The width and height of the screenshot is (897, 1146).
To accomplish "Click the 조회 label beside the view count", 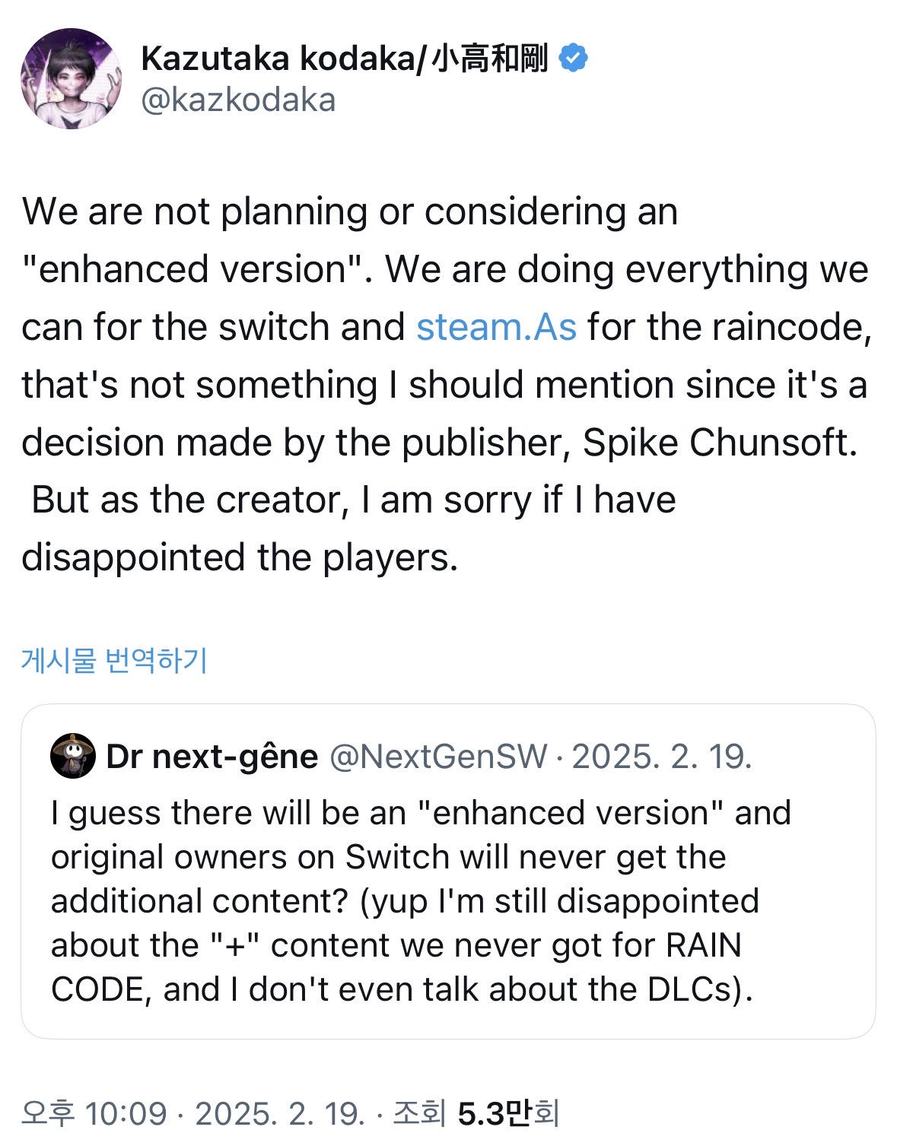I will 419,1113.
